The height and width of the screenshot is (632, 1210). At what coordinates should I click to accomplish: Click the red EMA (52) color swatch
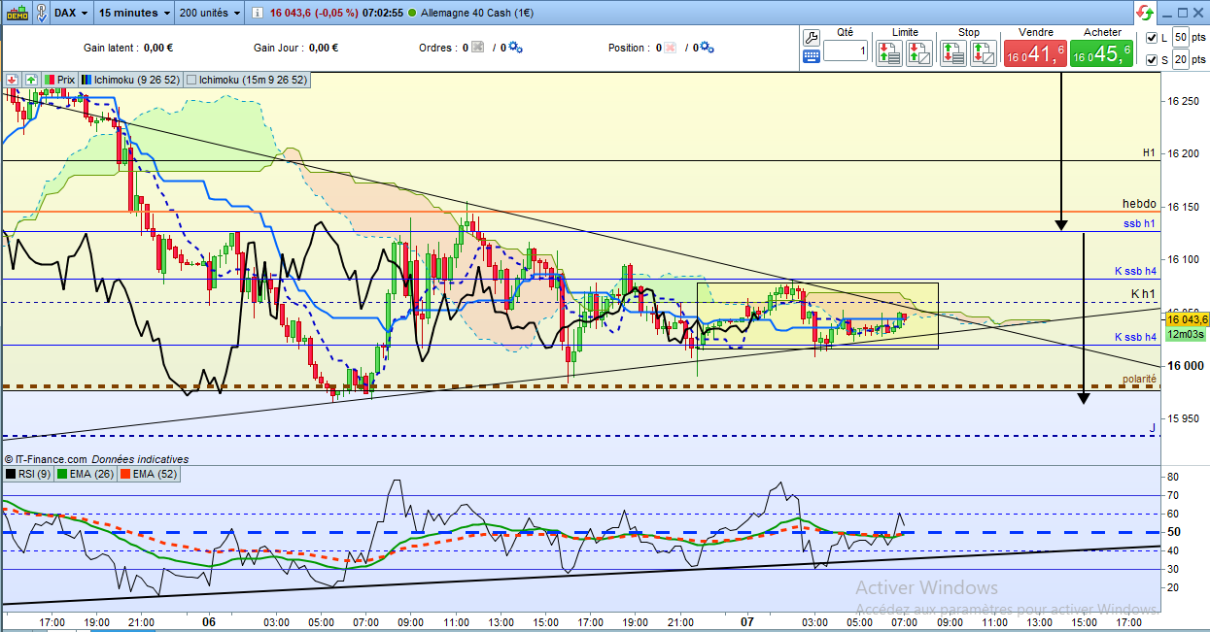point(125,474)
